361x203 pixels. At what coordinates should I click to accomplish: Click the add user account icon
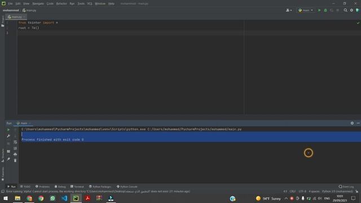pyautogui.click(x=289, y=10)
